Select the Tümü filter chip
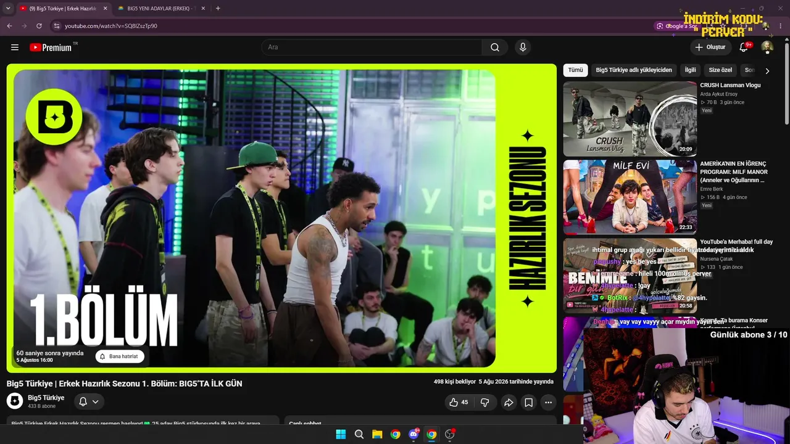This screenshot has height=444, width=790. tap(575, 70)
